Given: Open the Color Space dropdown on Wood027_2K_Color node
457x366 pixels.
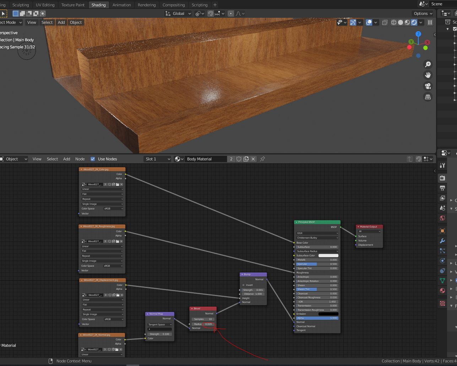Looking at the screenshot, I should pyautogui.click(x=113, y=209).
